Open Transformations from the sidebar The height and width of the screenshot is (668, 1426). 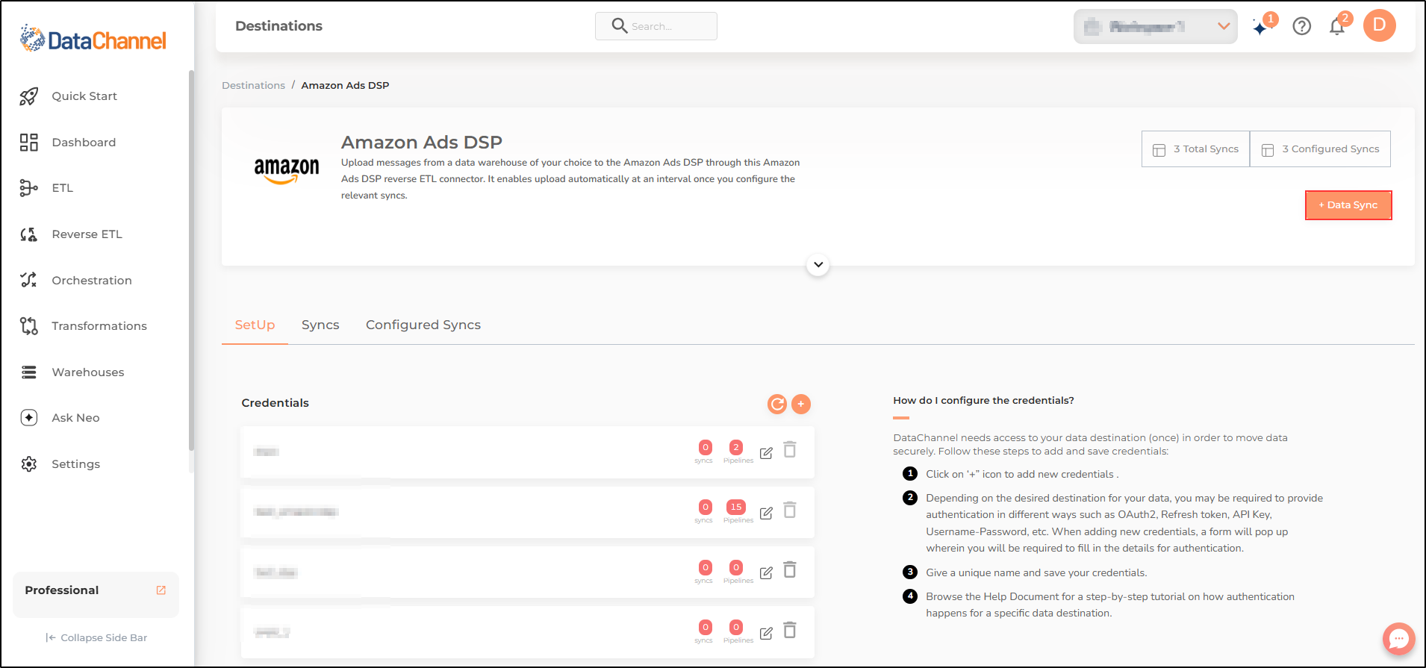(99, 326)
